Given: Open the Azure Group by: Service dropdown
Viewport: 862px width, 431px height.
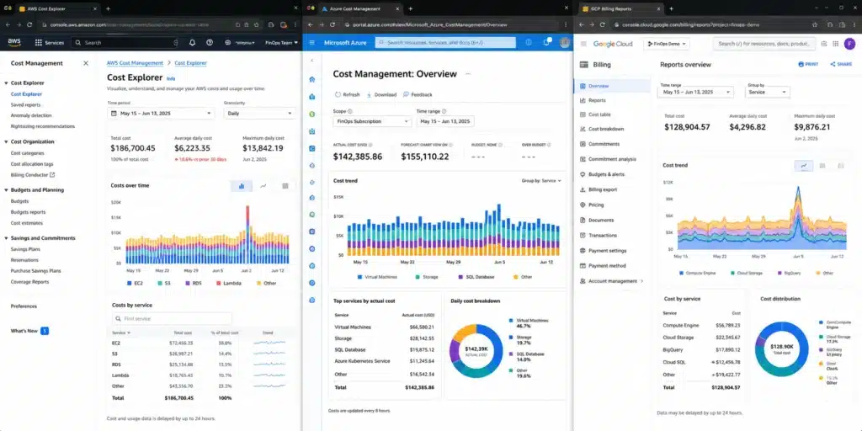Looking at the screenshot, I should 541,180.
